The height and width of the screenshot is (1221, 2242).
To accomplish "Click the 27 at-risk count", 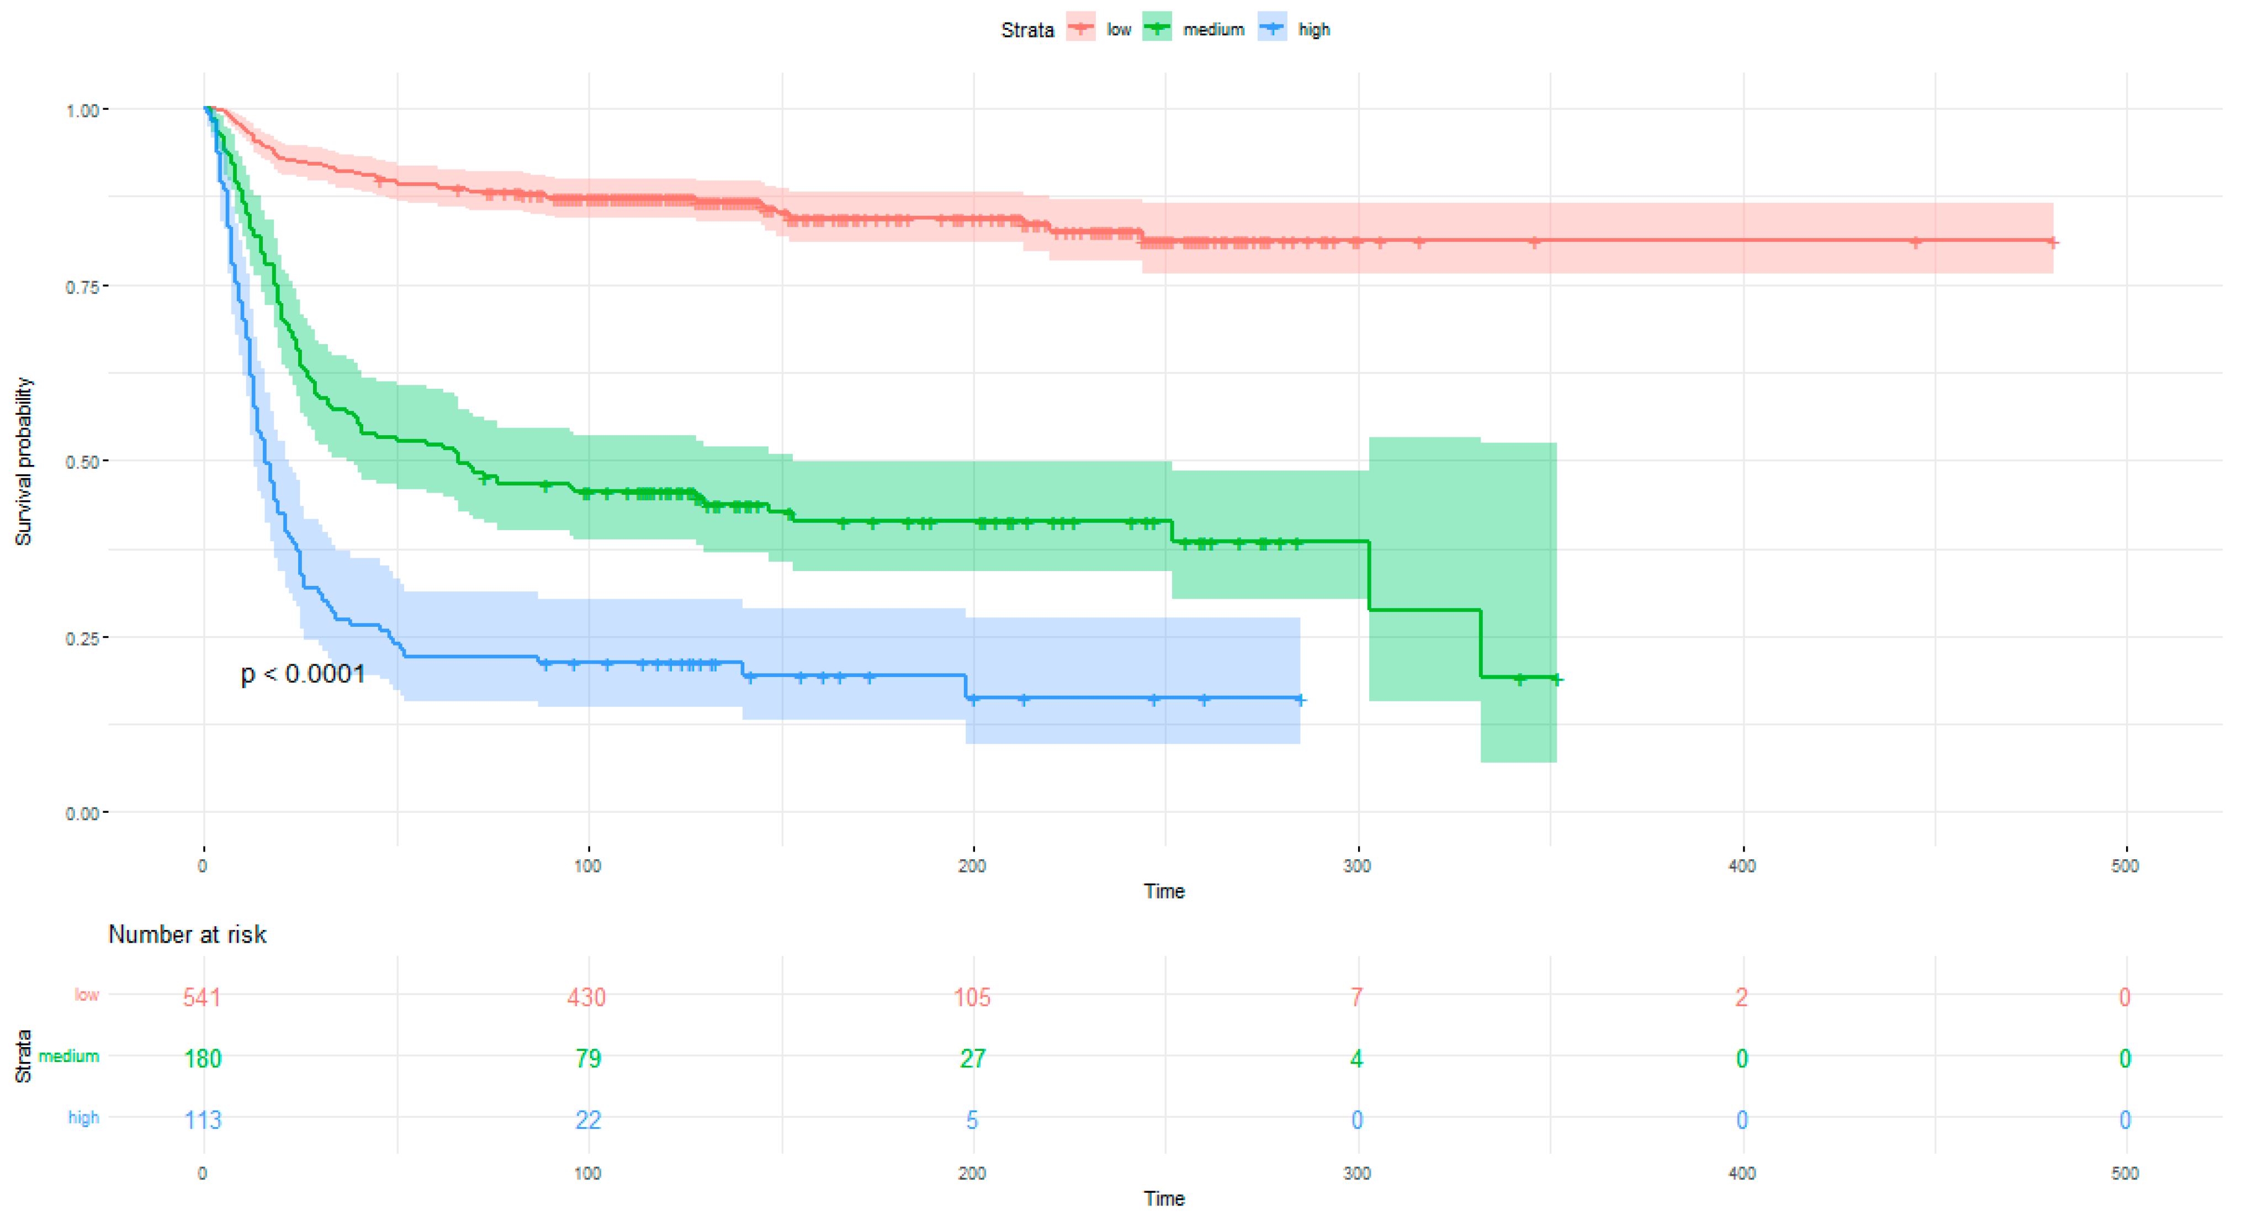I will coord(972,1058).
